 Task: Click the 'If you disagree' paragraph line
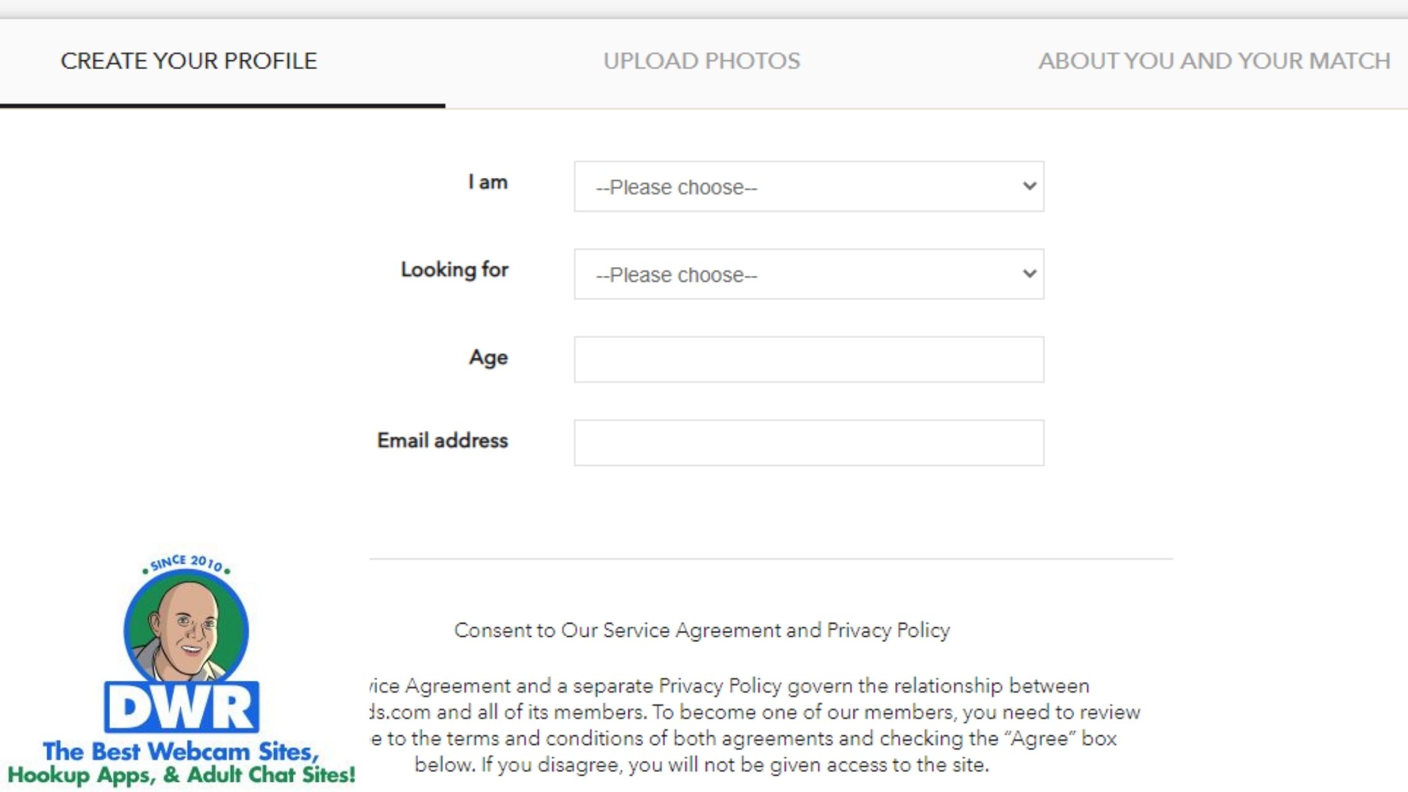click(701, 765)
